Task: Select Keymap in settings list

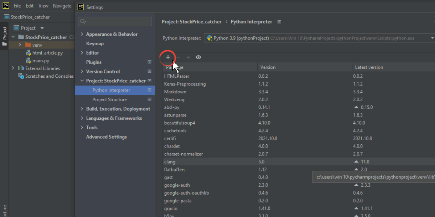Action: pyautogui.click(x=95, y=43)
